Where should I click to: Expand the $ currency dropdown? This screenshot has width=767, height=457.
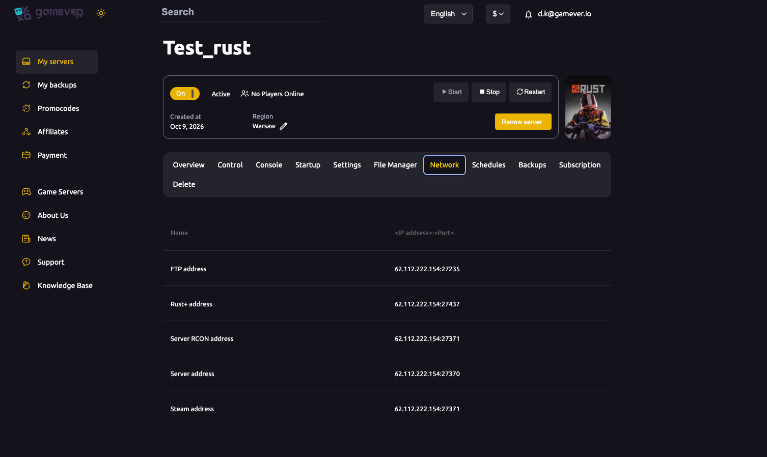[498, 14]
